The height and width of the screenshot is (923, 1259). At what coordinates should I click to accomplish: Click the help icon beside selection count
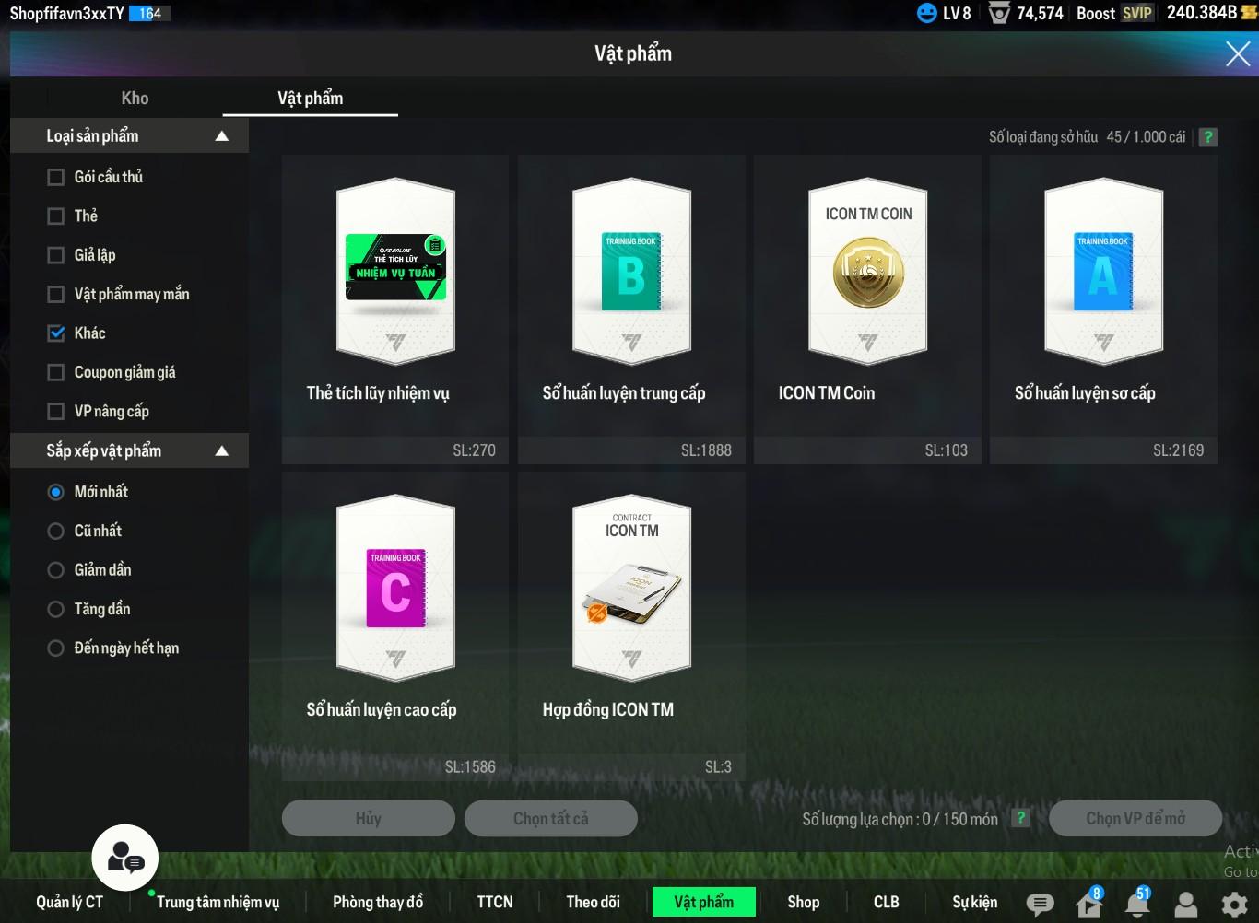(1020, 818)
